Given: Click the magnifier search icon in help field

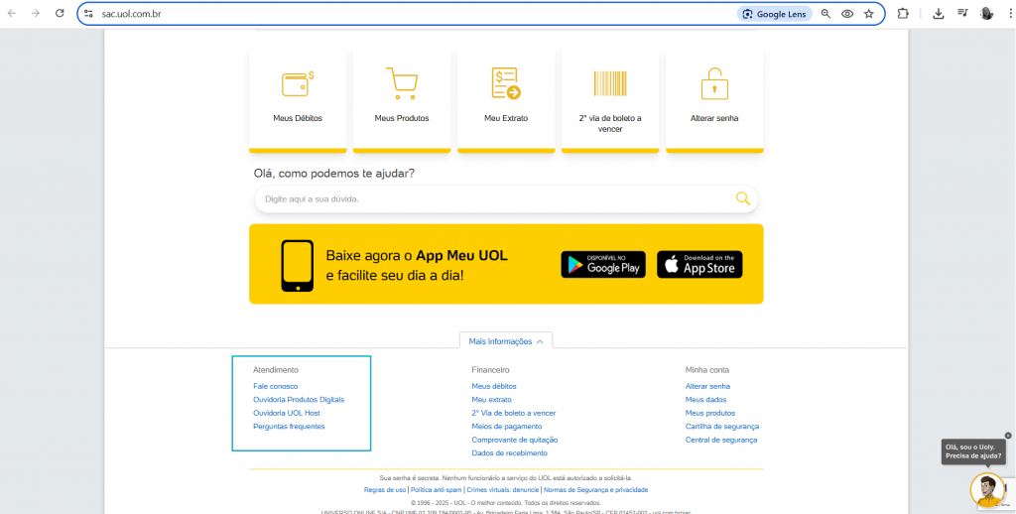Looking at the screenshot, I should (x=742, y=198).
